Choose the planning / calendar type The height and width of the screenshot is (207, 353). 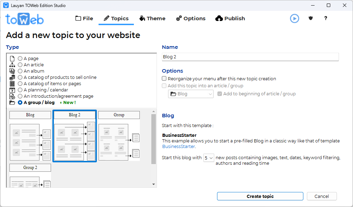coord(20,90)
